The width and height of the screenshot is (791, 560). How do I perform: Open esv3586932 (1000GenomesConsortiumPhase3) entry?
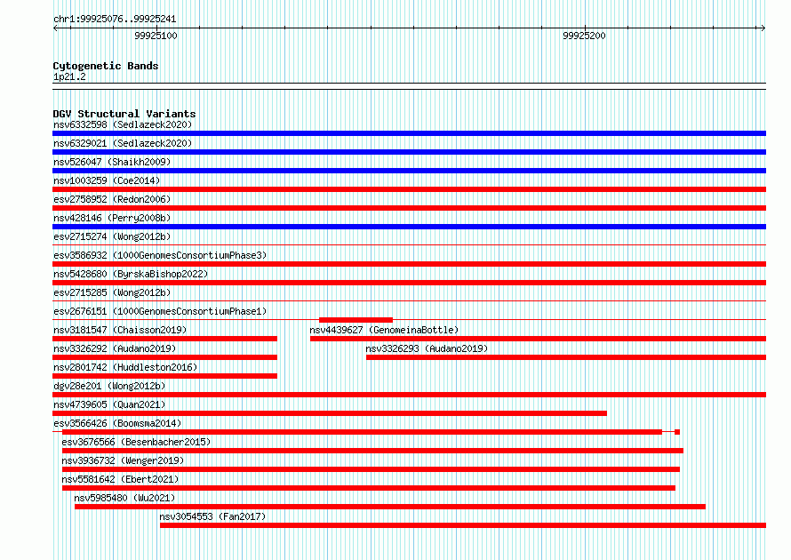pos(160,255)
